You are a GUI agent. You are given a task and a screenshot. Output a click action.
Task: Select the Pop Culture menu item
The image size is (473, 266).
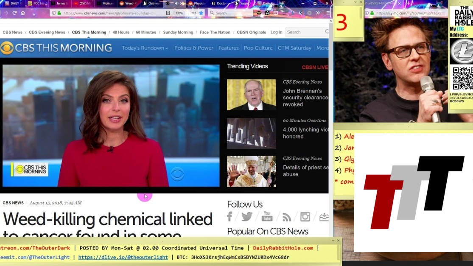click(258, 48)
